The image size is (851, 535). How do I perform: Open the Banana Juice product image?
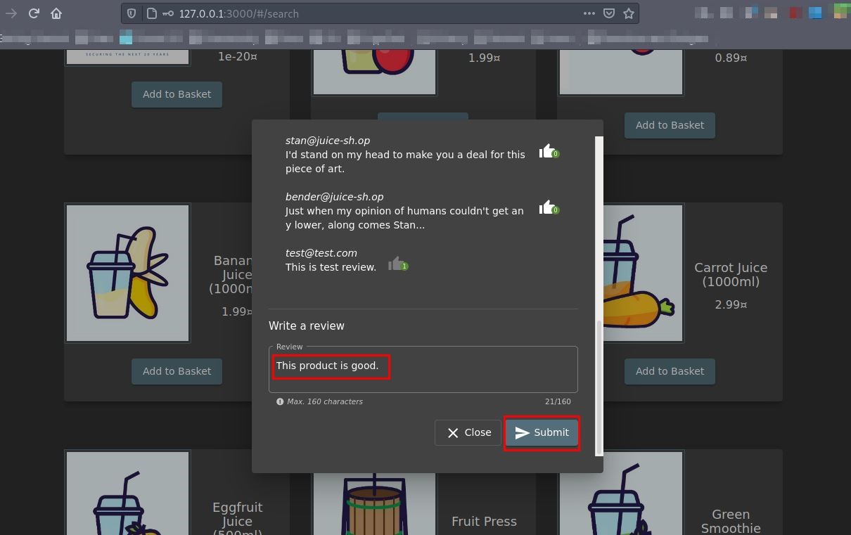(x=127, y=273)
